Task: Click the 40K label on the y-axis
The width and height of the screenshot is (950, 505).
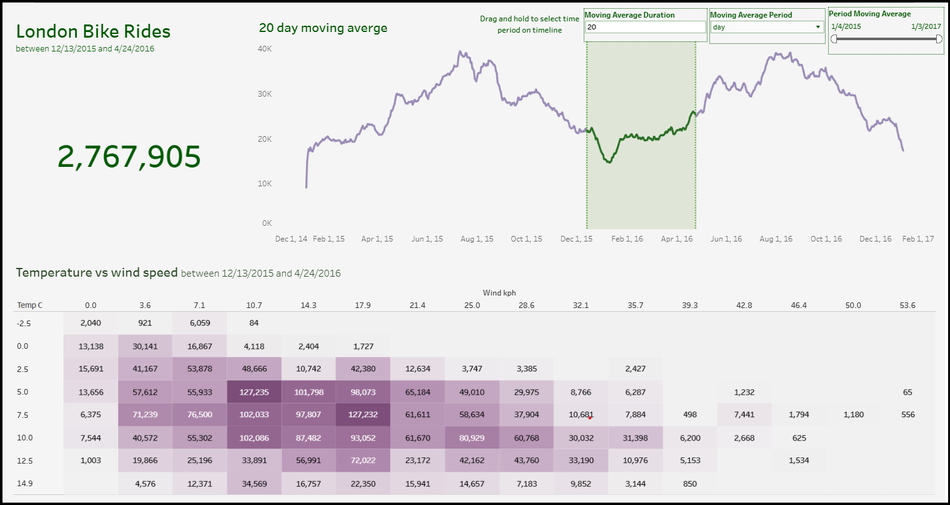Action: tap(265, 48)
